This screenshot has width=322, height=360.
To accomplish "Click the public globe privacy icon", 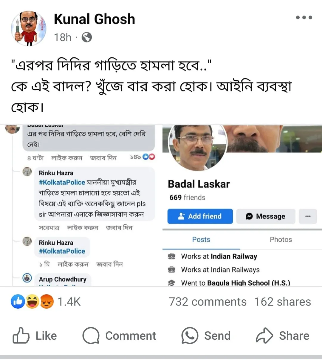I will point(87,38).
